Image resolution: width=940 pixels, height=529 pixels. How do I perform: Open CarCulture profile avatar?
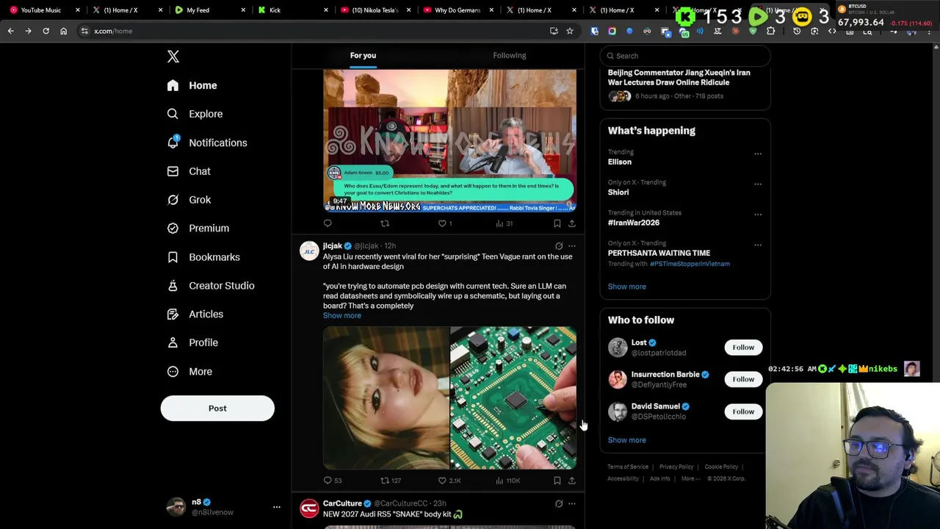(x=309, y=508)
